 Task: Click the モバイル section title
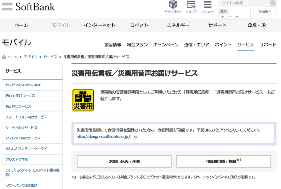[17, 43]
